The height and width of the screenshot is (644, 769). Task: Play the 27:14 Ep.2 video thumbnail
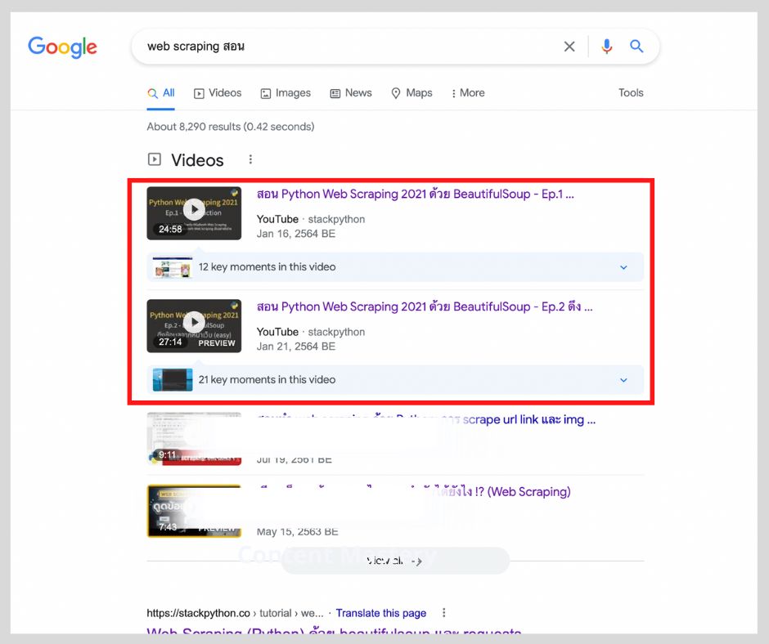tap(194, 326)
